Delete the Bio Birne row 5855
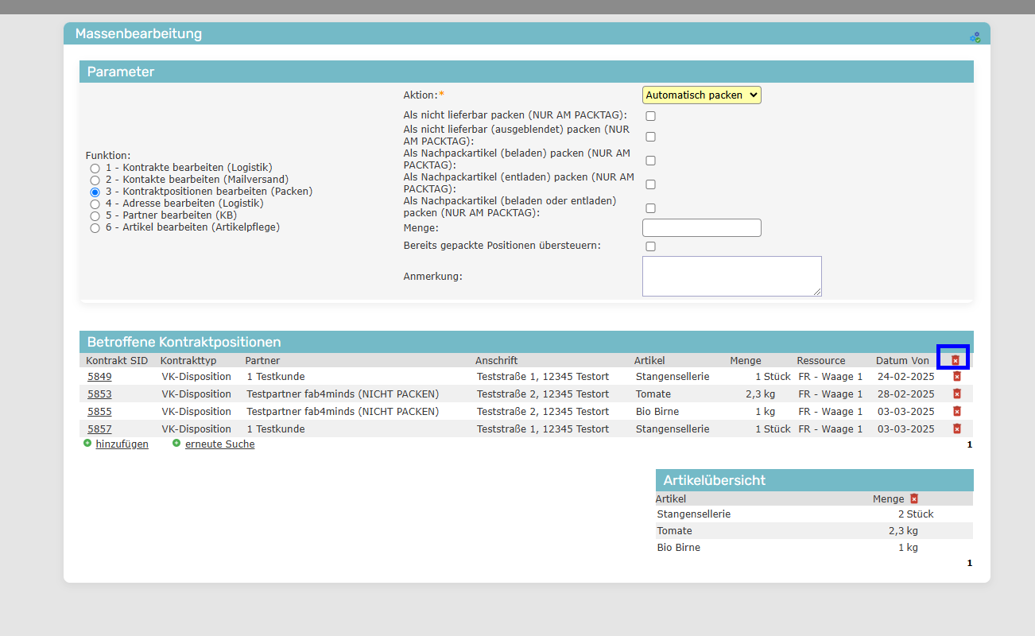This screenshot has width=1035, height=636. (956, 411)
